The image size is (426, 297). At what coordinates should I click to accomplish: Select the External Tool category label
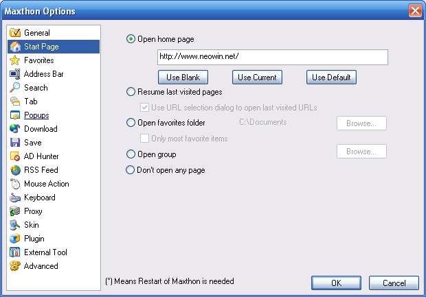(x=45, y=252)
